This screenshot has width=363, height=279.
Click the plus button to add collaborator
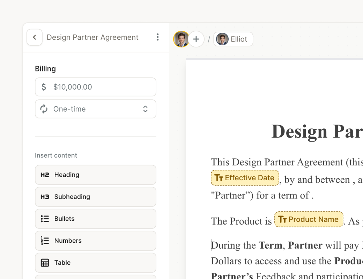[x=196, y=39]
